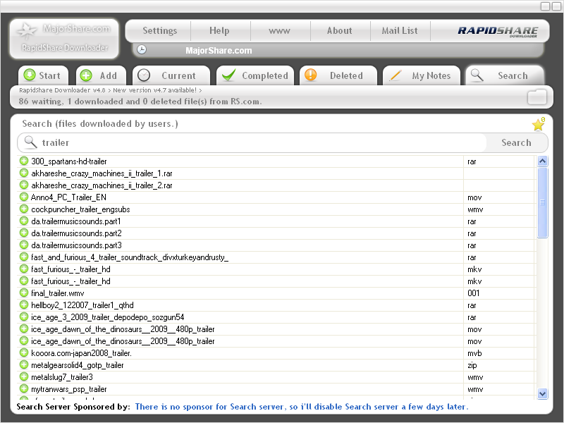564x423 pixels.
Task: Click the www menu item
Action: click(x=279, y=31)
